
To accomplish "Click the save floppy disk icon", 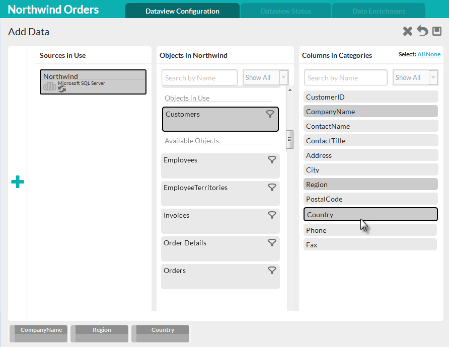I will 437,31.
